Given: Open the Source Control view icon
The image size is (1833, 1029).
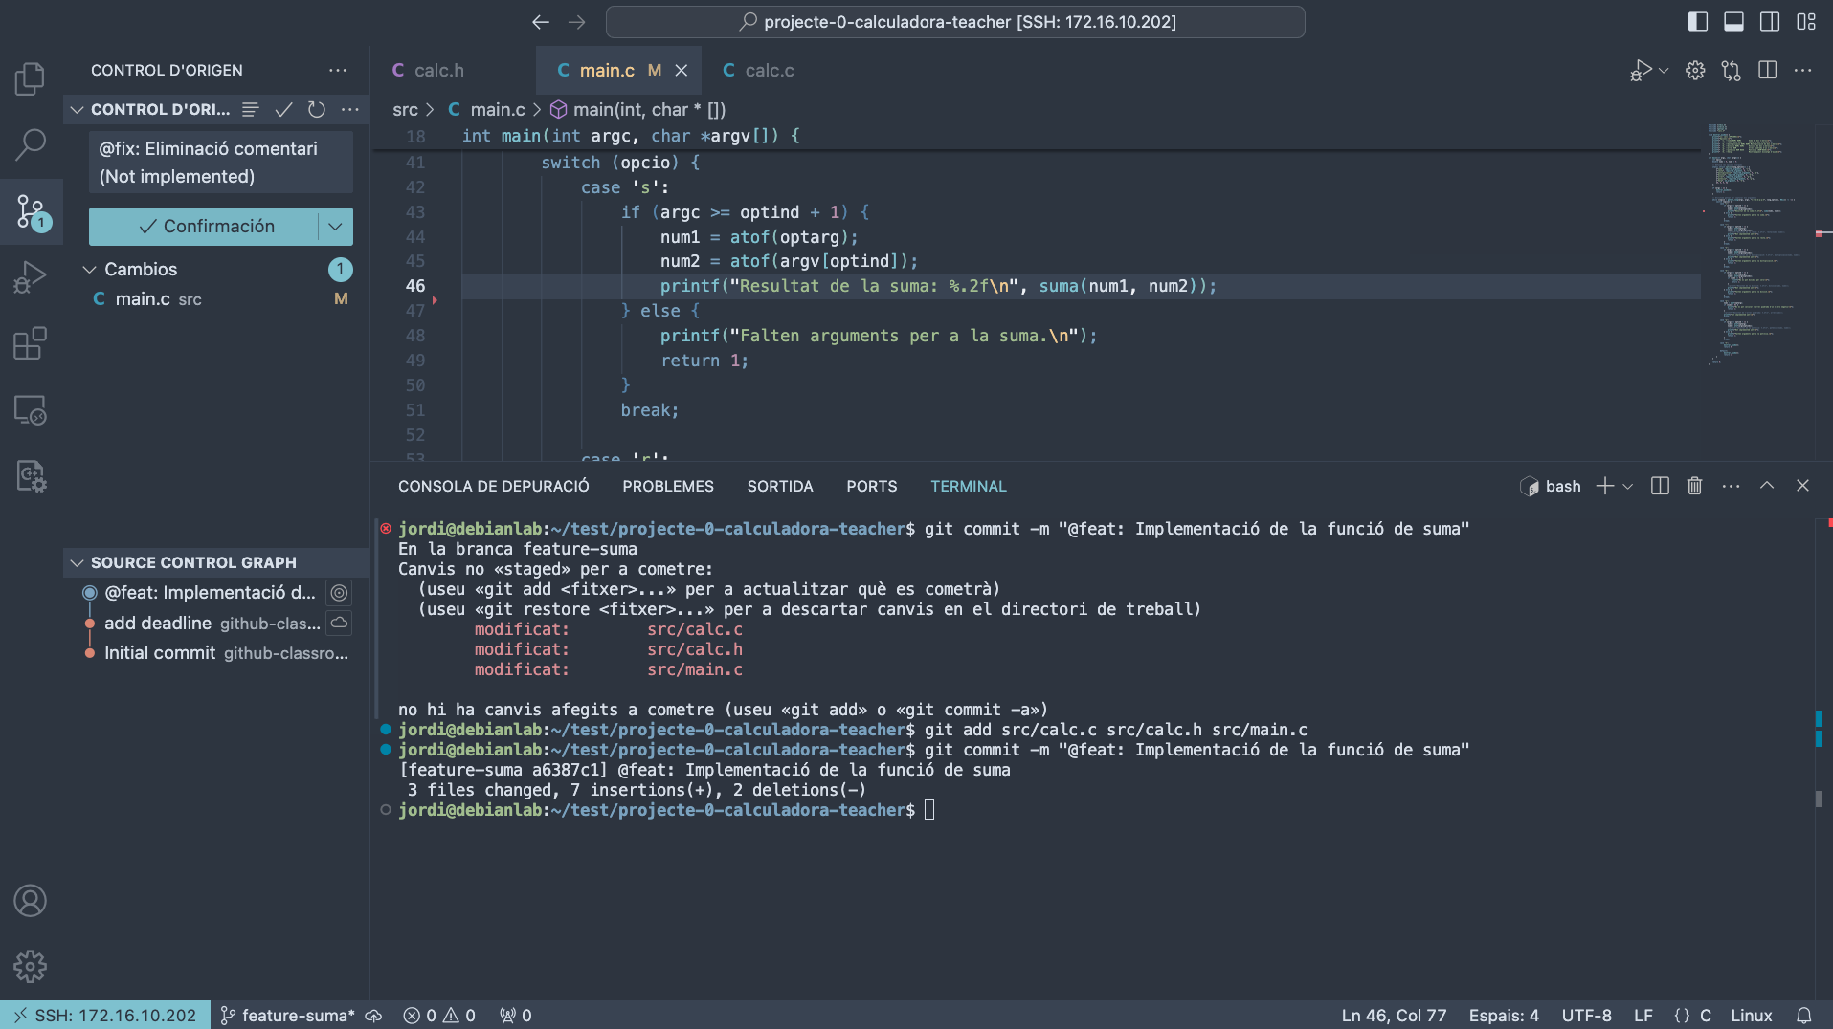Looking at the screenshot, I should pos(30,210).
